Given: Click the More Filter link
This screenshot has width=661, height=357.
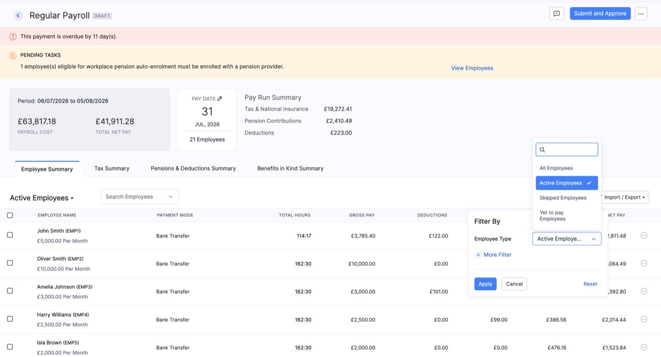Looking at the screenshot, I should [497, 255].
